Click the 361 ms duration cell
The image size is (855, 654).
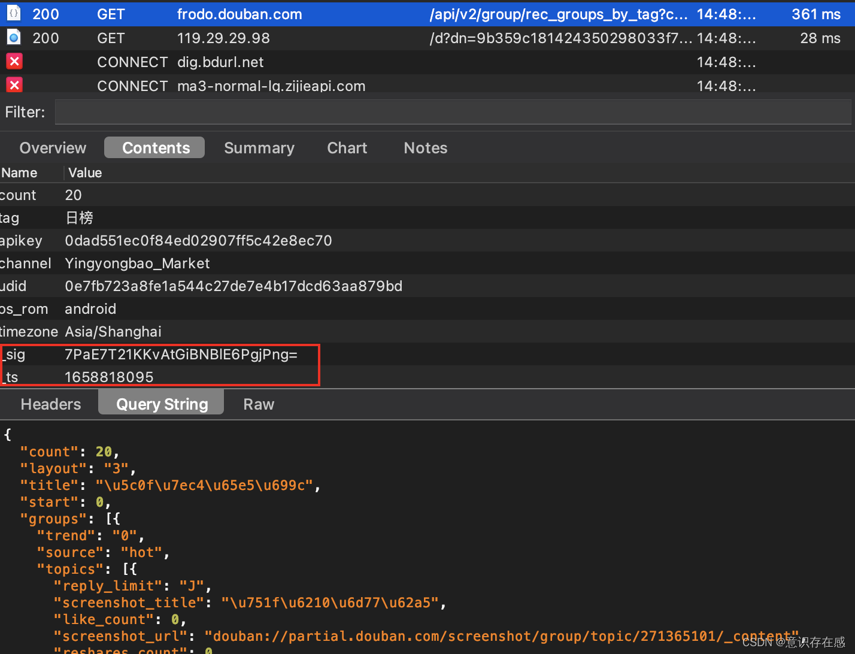point(816,14)
